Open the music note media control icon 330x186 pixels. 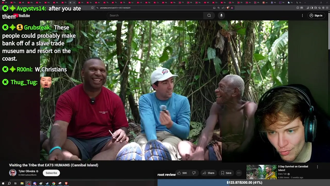pos(308,8)
